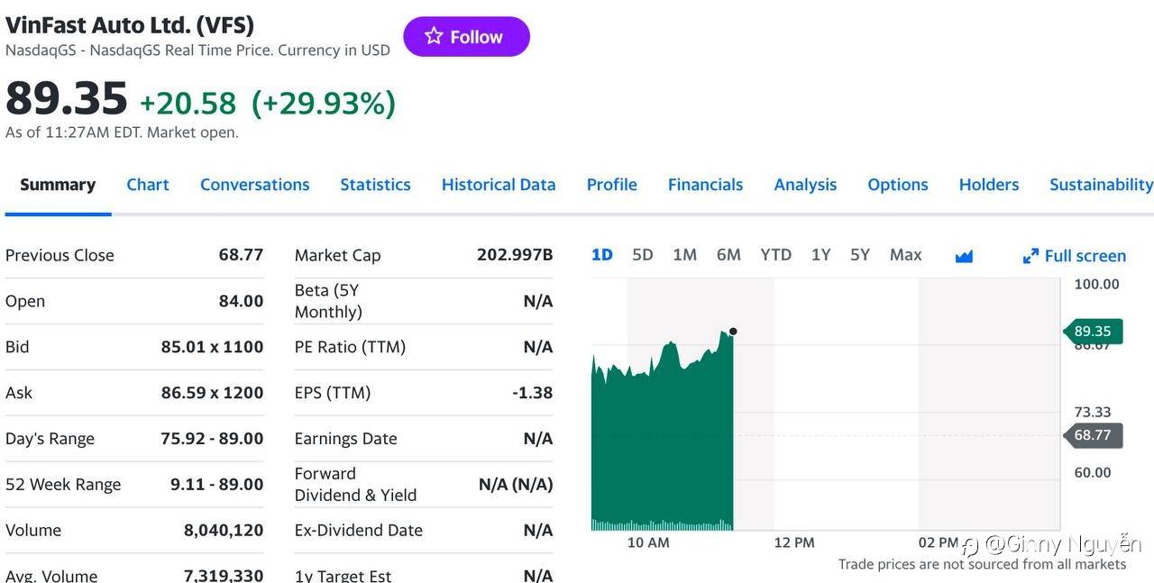Go to the Profile tab
This screenshot has height=583, width=1154.
611,185
